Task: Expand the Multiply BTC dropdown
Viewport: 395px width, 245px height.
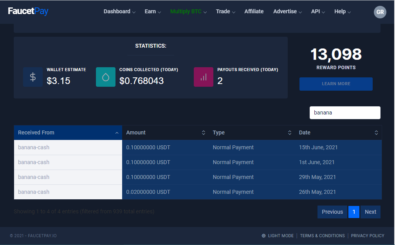Action: (x=188, y=12)
